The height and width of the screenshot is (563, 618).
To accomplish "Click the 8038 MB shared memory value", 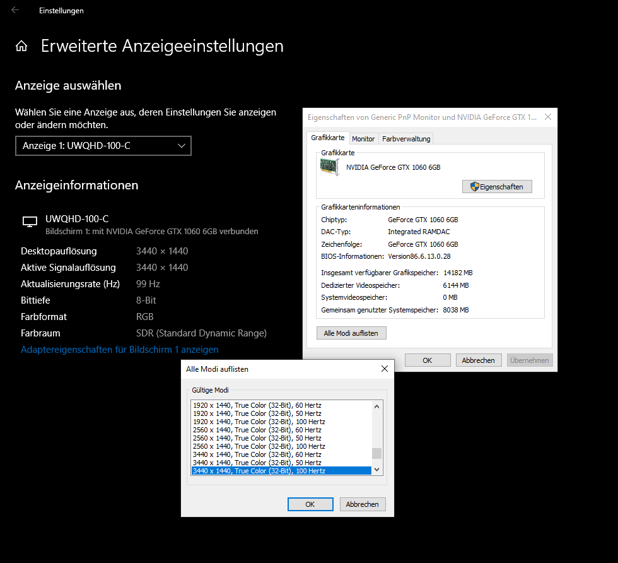I will [455, 310].
